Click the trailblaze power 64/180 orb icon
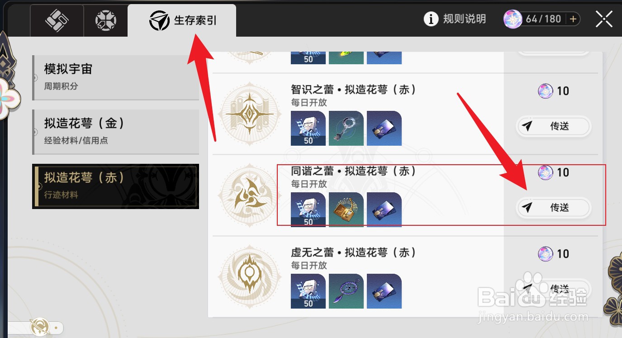 tap(514, 19)
